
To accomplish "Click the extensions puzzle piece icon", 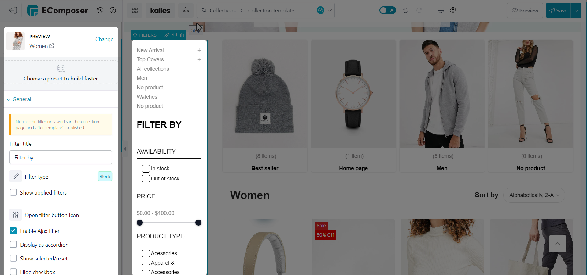I will pos(186,11).
